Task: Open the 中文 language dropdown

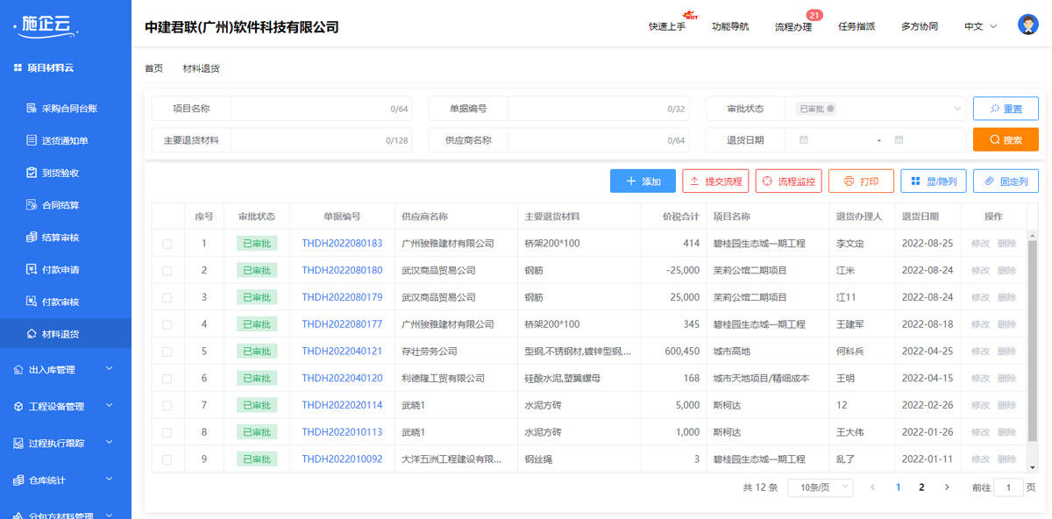Action: coord(981,26)
